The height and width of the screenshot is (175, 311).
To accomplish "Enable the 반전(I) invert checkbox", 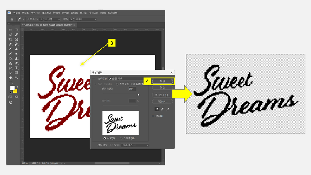I will pos(153,116).
